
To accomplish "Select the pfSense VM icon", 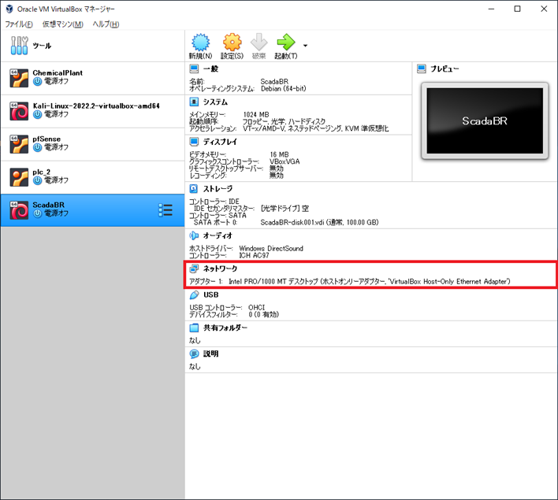I will click(x=19, y=144).
